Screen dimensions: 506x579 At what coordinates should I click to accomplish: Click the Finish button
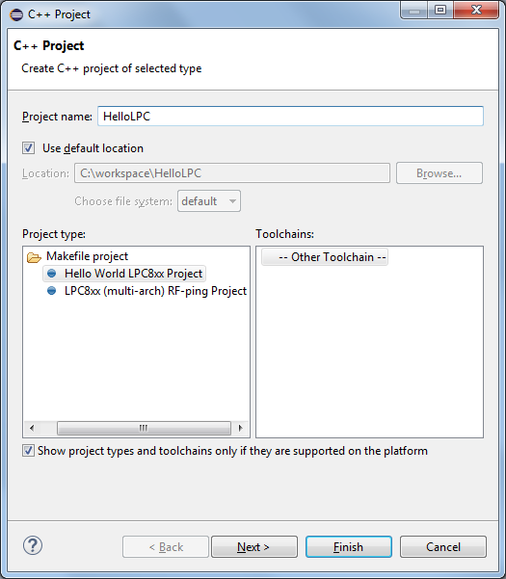click(349, 547)
